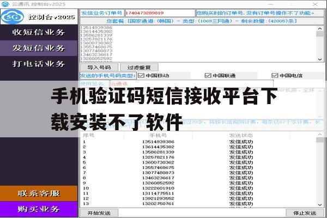The height and width of the screenshot is (218, 327).
Task: Focus the order number input field
Action: (160, 13)
